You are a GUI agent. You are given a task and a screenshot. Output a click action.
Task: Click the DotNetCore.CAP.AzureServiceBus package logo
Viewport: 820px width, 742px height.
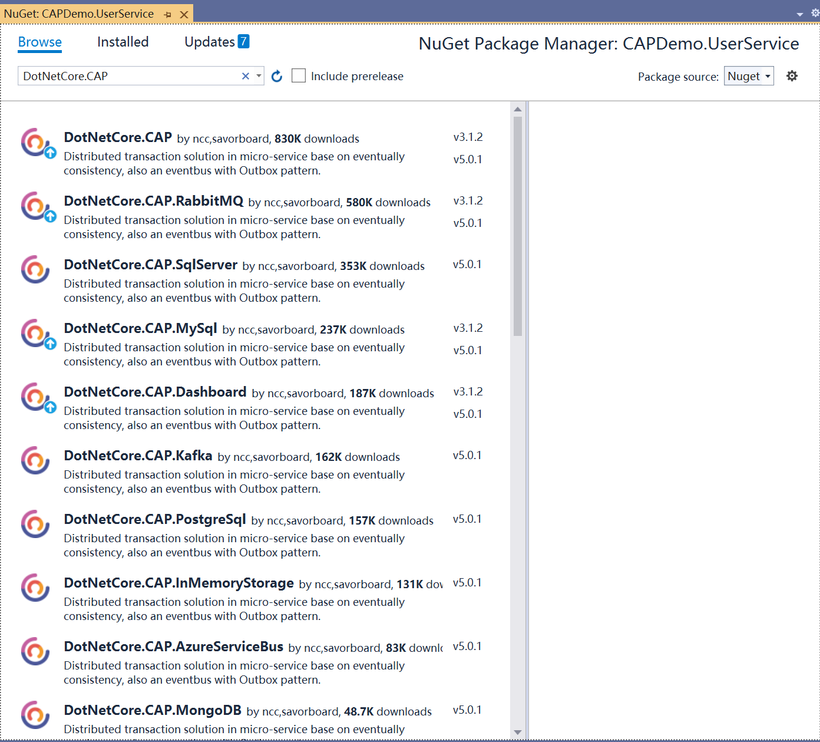[x=35, y=651]
